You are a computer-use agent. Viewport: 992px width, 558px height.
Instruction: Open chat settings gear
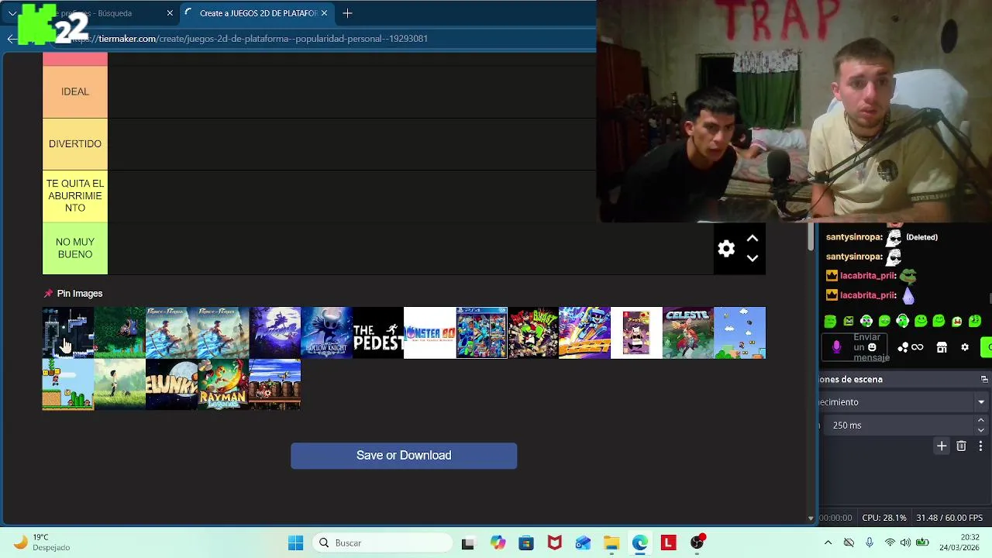tap(965, 347)
